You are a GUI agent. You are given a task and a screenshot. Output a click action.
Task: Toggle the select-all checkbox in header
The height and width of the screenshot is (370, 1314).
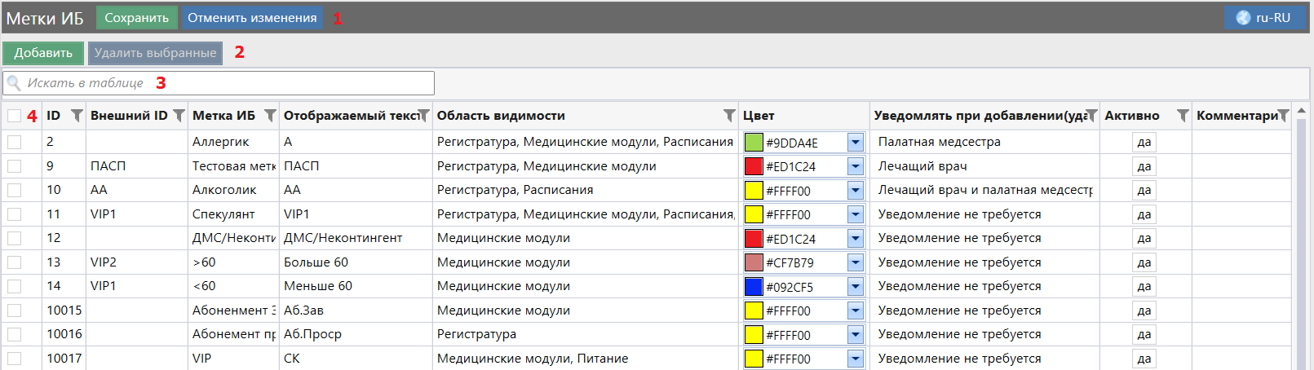pos(15,116)
